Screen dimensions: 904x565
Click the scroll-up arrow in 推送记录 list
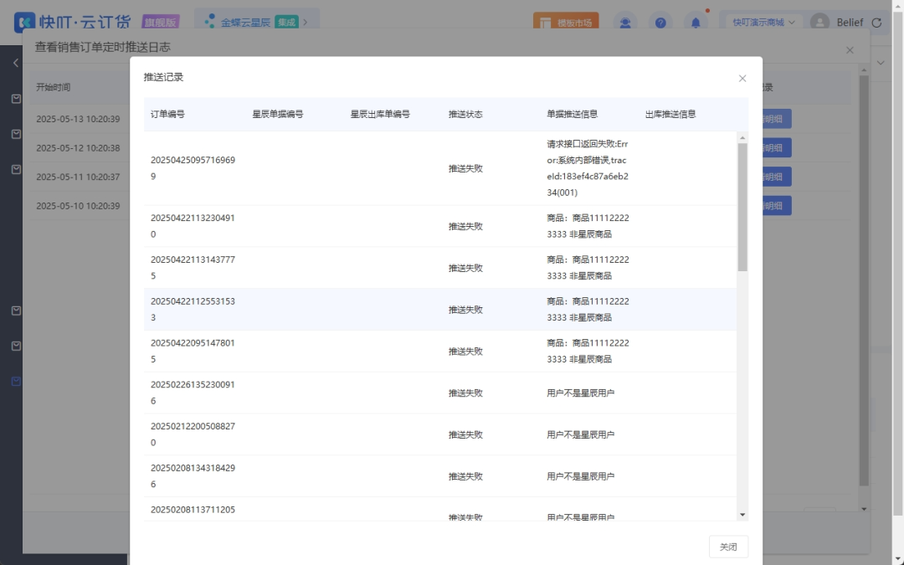coord(742,137)
